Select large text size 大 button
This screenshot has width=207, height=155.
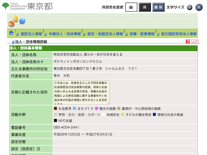[199, 7]
